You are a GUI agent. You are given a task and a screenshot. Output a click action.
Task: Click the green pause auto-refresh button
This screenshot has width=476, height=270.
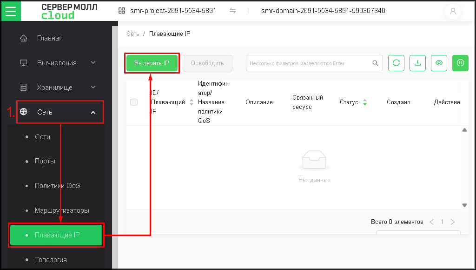pyautogui.click(x=460, y=63)
